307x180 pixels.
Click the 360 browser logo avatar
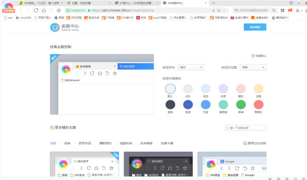(9, 5)
